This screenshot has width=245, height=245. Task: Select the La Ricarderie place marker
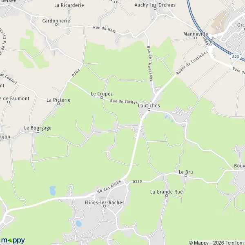69,9
